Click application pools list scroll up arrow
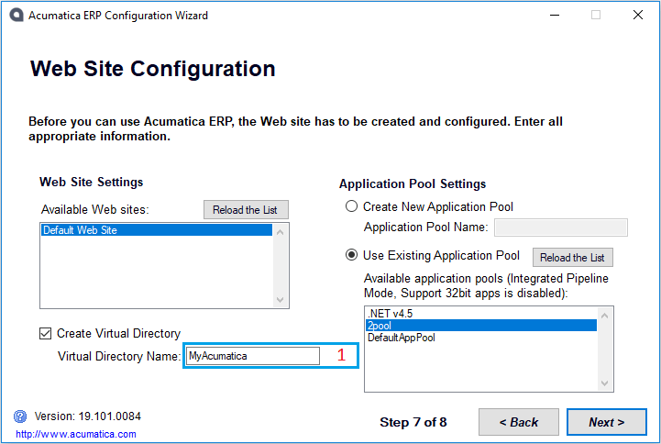Image resolution: width=661 pixels, height=444 pixels. pyautogui.click(x=604, y=316)
